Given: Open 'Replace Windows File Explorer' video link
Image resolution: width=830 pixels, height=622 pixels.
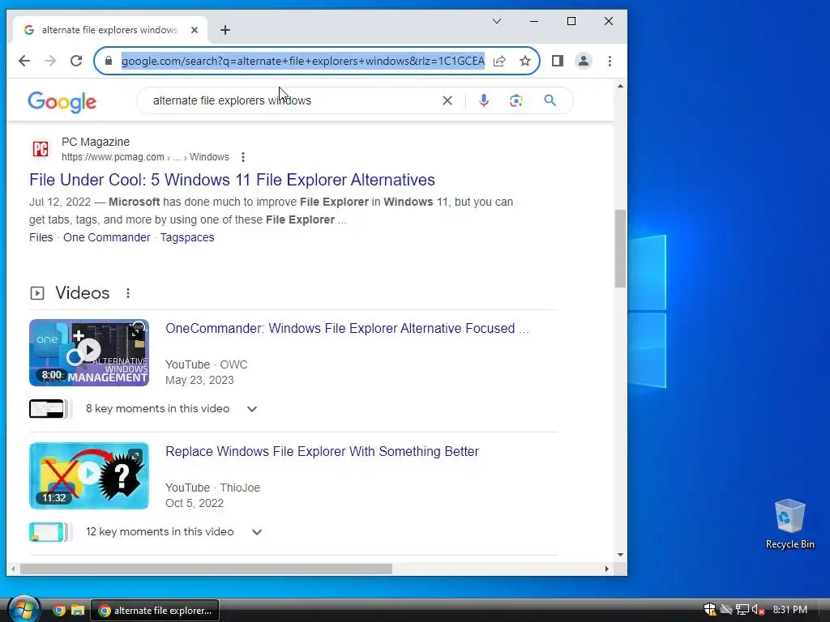Looking at the screenshot, I should (322, 452).
